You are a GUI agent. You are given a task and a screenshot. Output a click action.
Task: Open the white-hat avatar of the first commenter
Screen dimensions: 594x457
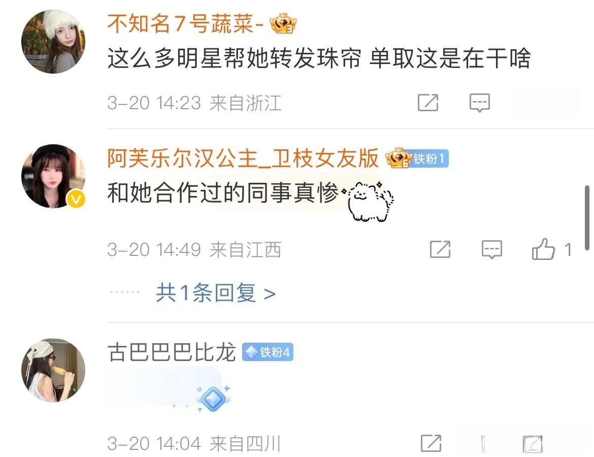coord(53,42)
